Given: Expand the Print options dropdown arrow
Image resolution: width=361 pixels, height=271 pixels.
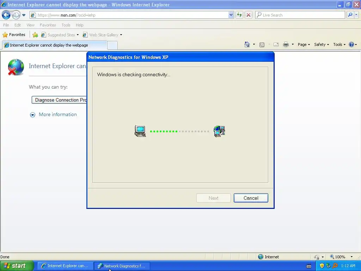Looking at the screenshot, I should (x=293, y=44).
